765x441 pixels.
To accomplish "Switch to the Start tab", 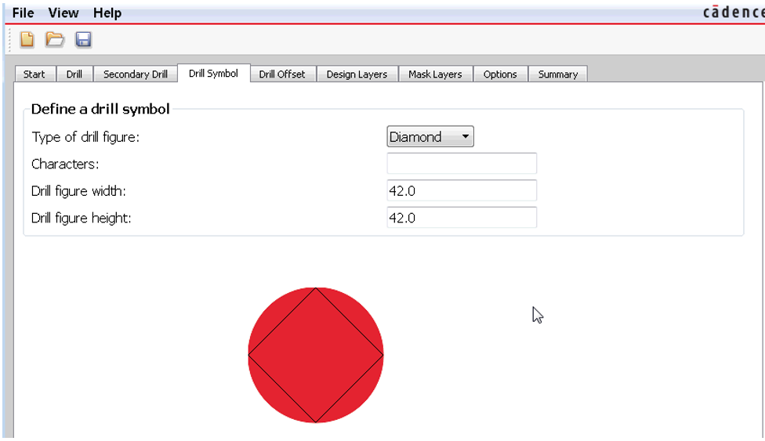I will 34,74.
